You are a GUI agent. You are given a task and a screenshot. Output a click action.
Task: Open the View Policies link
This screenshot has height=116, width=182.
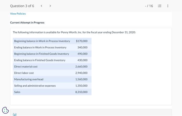point(18,14)
